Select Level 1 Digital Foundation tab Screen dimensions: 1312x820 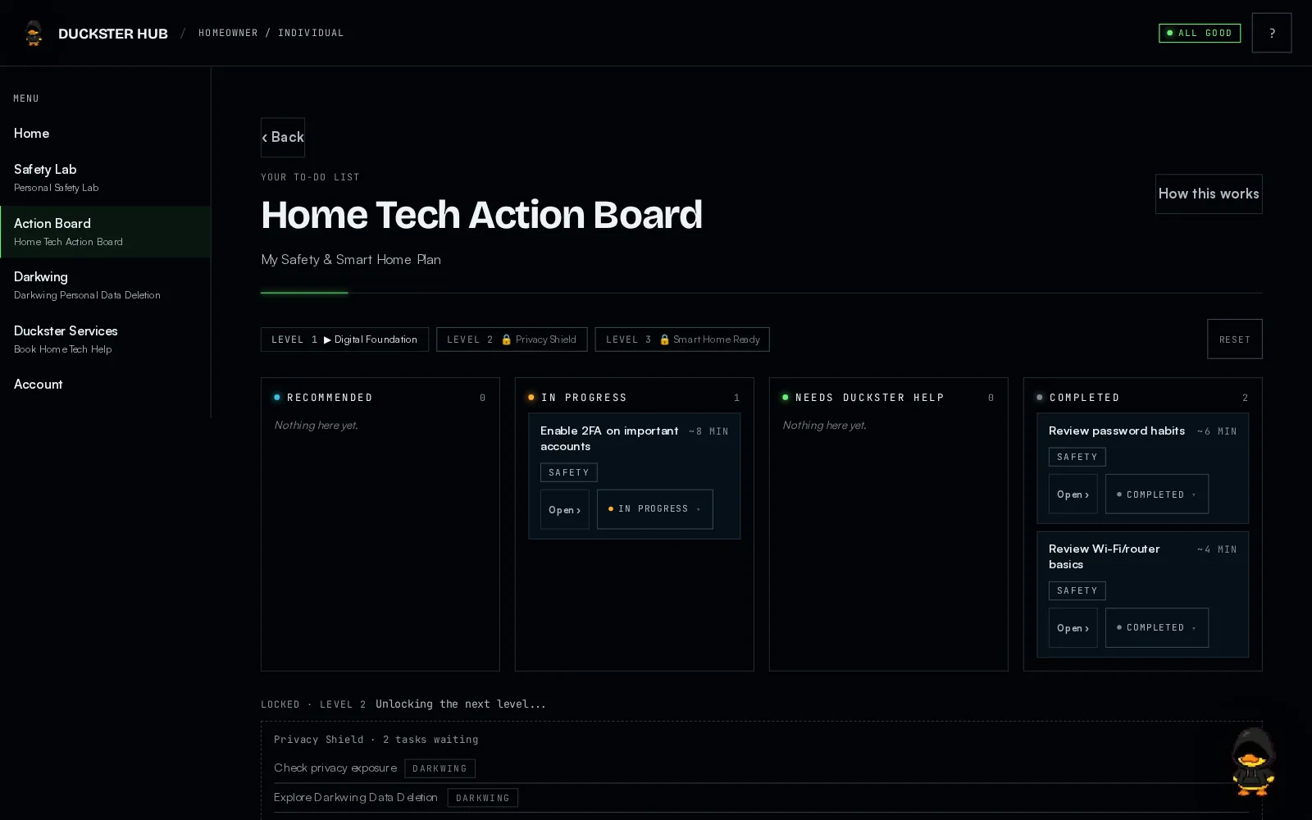click(x=344, y=339)
